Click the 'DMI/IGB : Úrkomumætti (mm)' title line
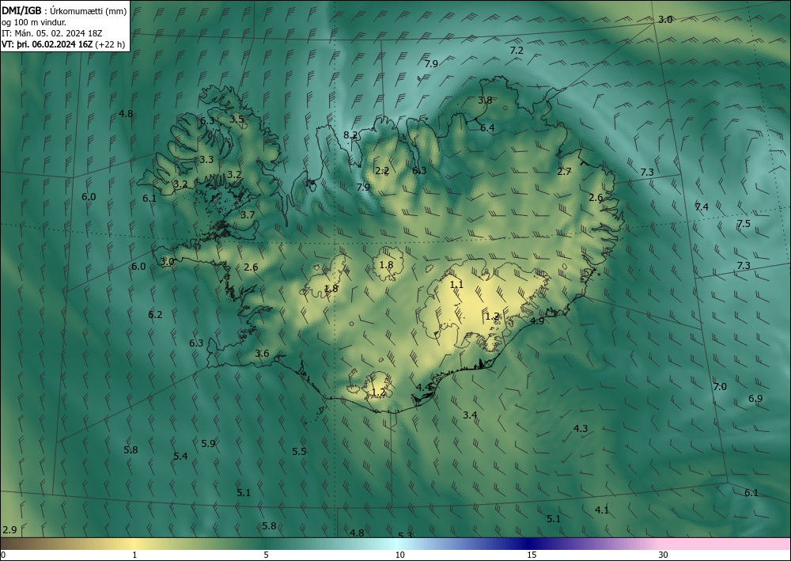791x561 pixels. point(64,12)
